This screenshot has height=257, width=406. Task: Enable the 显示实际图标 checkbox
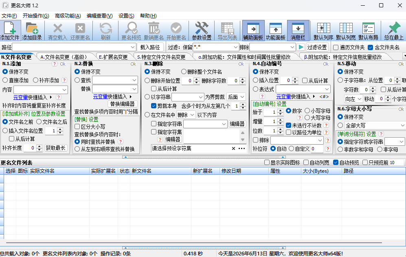[x=267, y=163]
